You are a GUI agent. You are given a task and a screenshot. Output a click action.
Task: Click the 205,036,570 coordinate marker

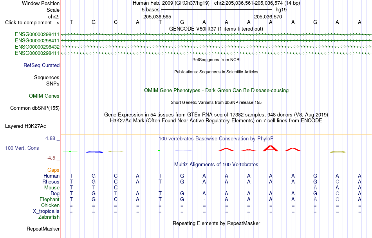click(268, 16)
